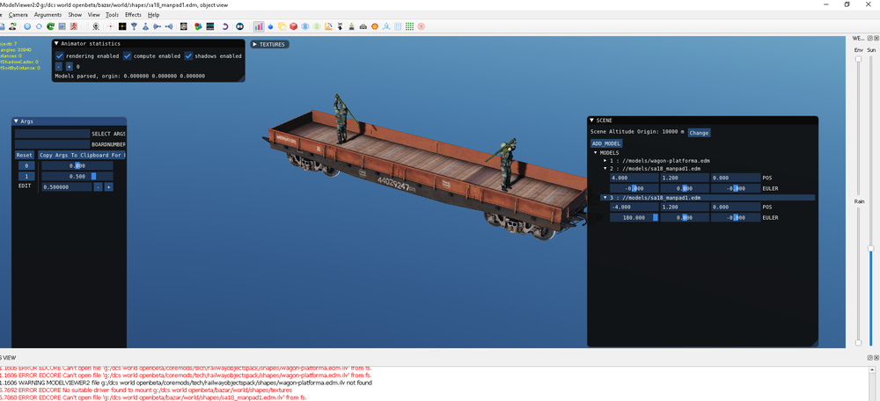Click the purple undo arrow toolbar icon
This screenshot has width=880, height=401.
[225, 26]
